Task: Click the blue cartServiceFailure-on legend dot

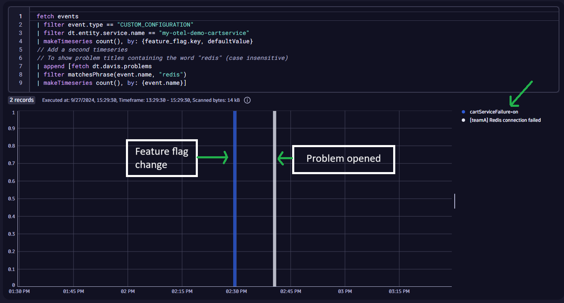Action: pyautogui.click(x=464, y=112)
